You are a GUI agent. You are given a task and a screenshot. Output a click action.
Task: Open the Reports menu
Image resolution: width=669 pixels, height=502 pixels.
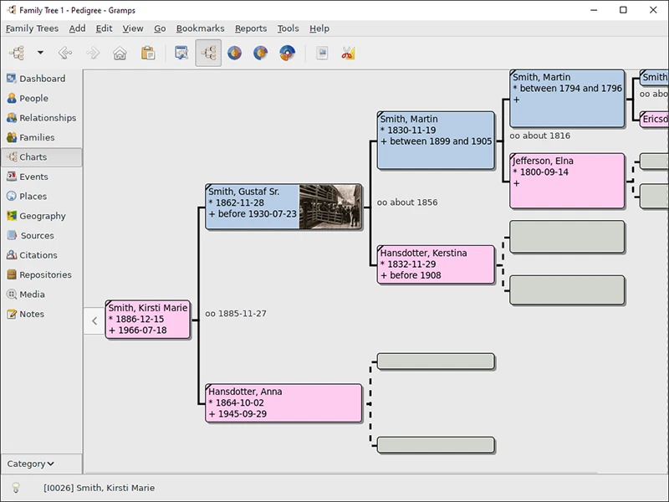coord(251,28)
